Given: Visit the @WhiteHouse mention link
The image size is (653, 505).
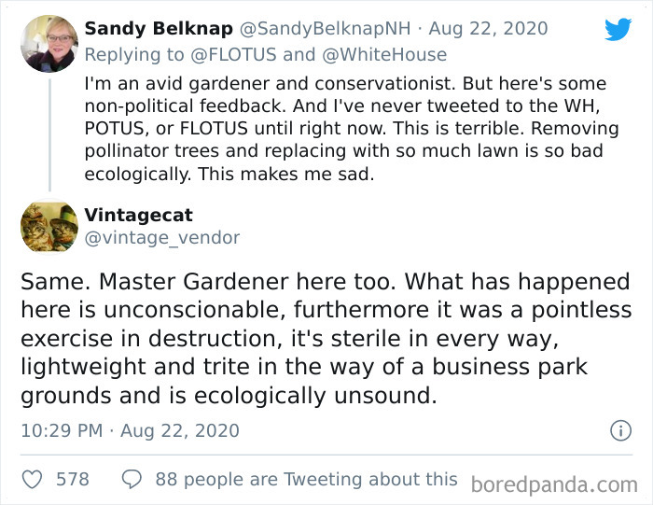Looking at the screenshot, I should 385,55.
